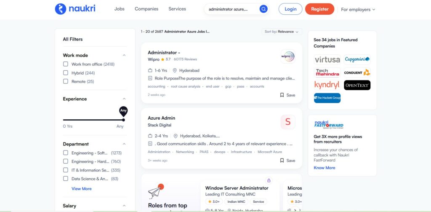The image size is (431, 212).
Task: Click the blue search magnifier icon
Action: (x=263, y=9)
